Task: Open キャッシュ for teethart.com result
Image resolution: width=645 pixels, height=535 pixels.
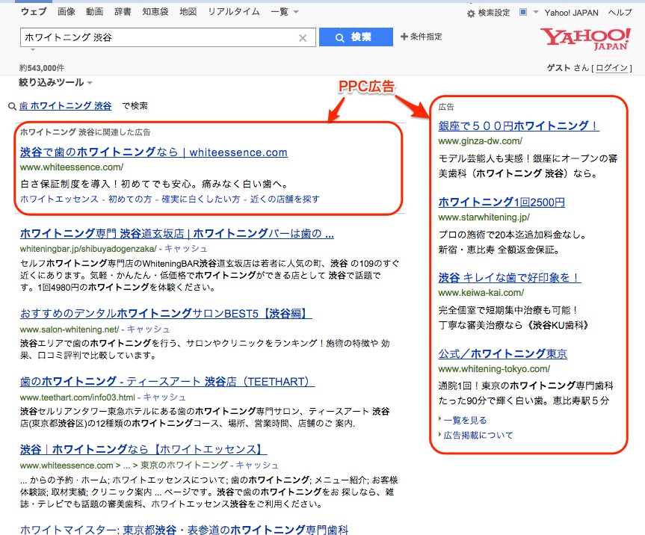Action: 164,398
